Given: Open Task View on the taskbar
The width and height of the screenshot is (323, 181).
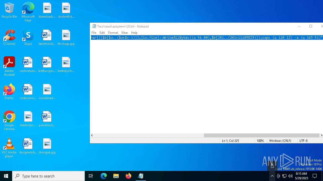Looking at the screenshot, I should coord(91,176).
